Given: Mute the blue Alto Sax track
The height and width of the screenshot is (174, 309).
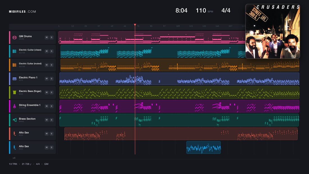Looking at the screenshot, I should tap(47, 147).
